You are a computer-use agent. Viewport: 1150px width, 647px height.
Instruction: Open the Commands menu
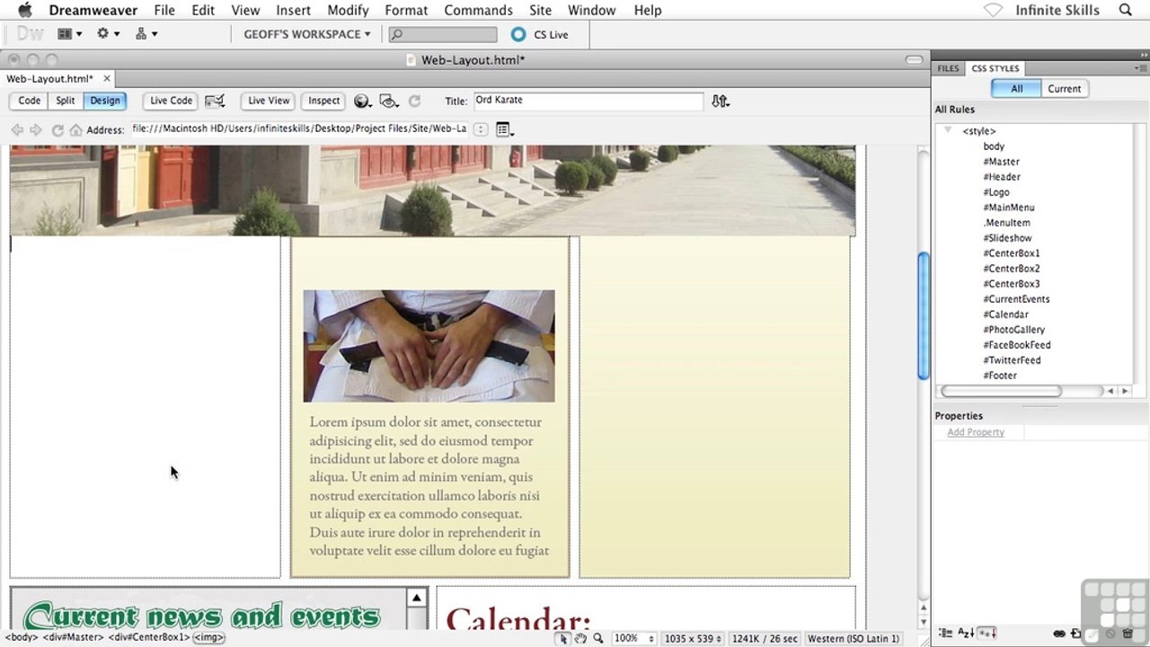[478, 10]
